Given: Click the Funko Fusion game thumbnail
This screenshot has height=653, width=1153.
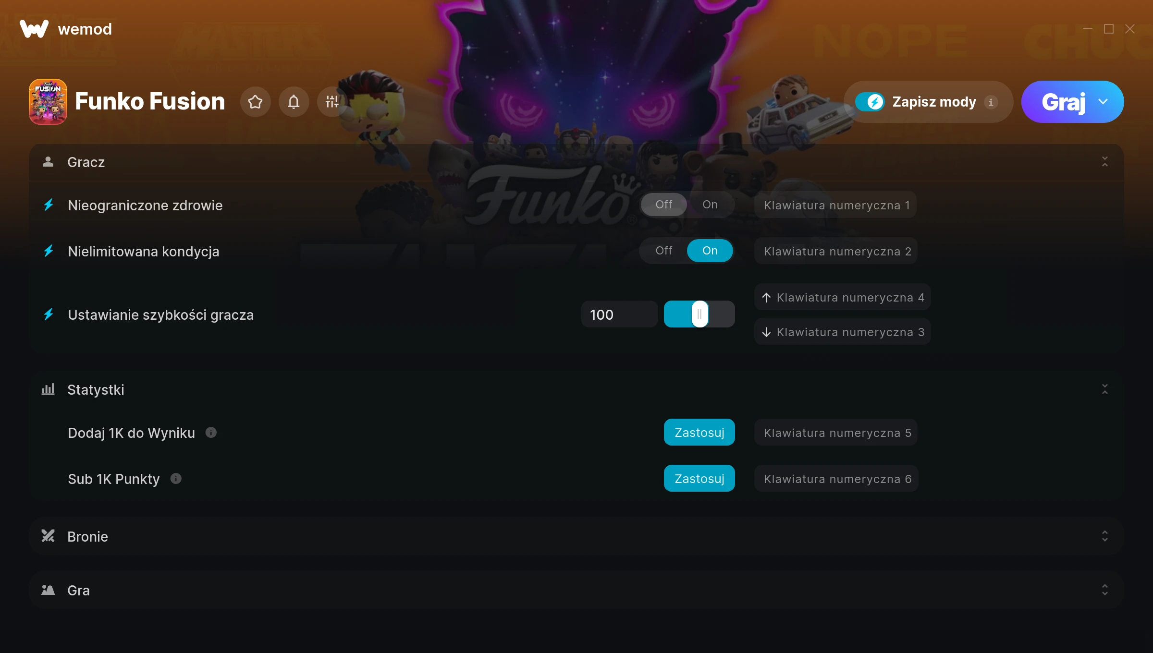Looking at the screenshot, I should coord(48,102).
